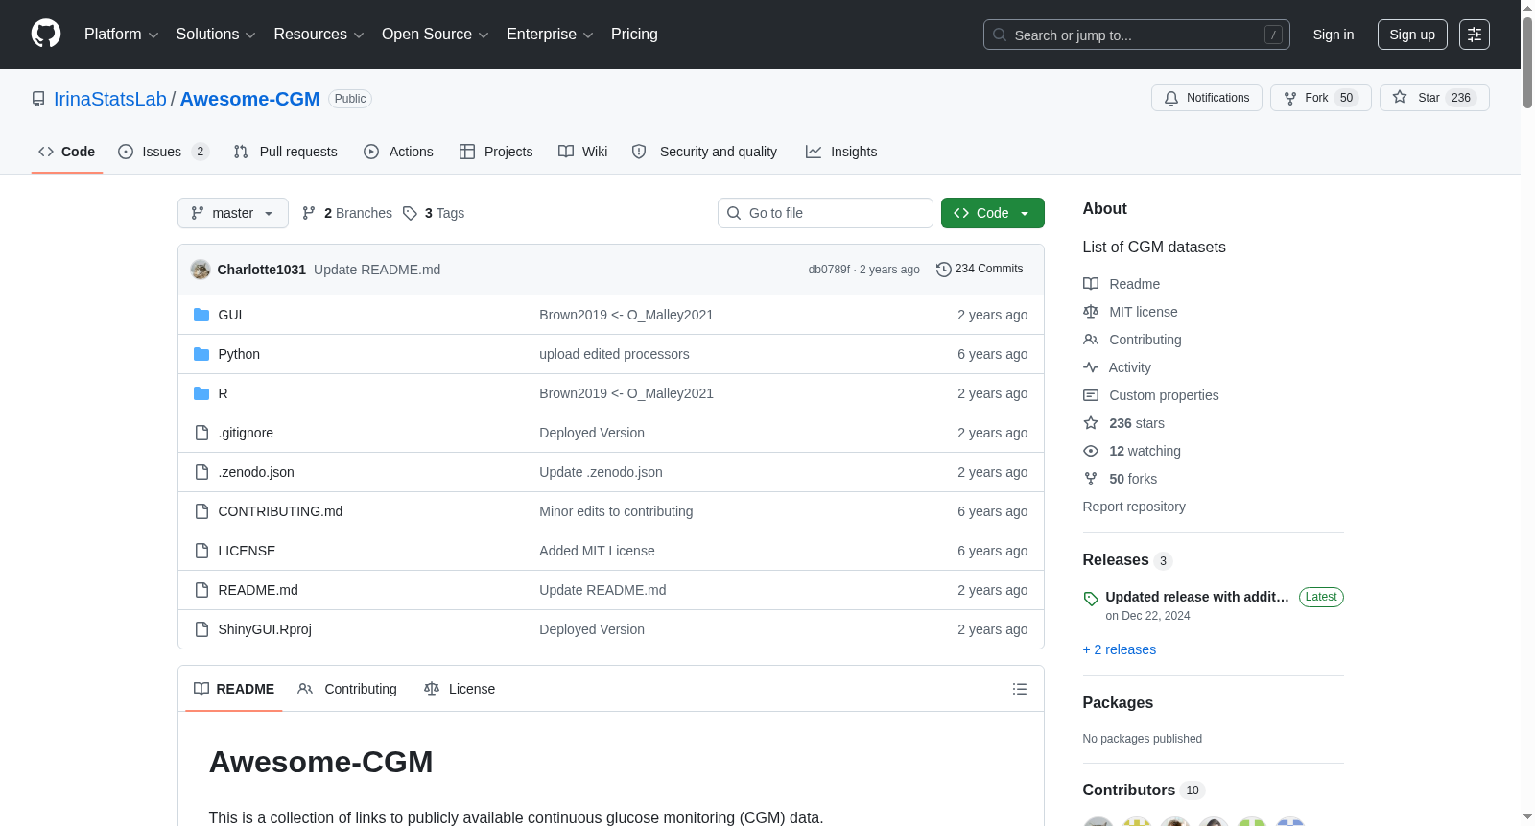Open the Pricing link

634,35
